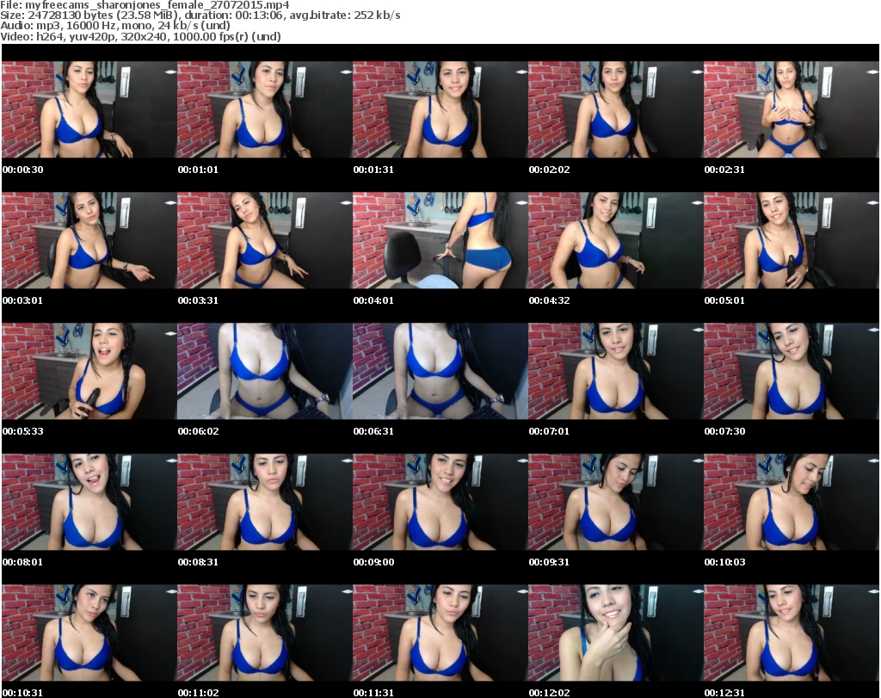Click the timestamp text 00:00:30

pos(23,170)
